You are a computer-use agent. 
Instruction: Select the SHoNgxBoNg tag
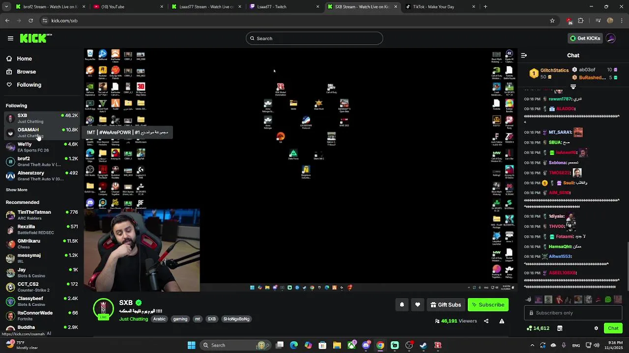[236, 319]
